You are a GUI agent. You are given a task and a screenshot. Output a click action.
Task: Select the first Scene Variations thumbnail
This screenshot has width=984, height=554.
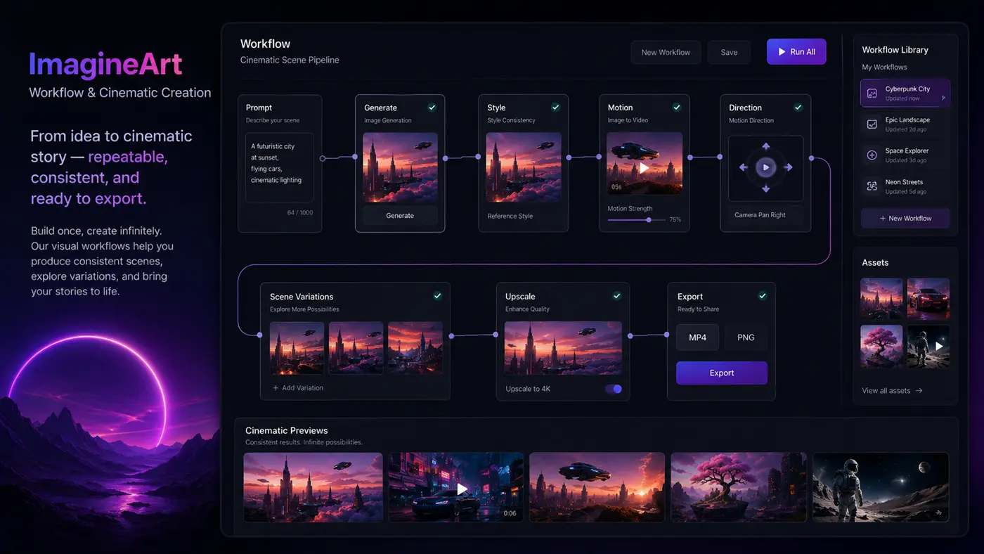(x=297, y=347)
